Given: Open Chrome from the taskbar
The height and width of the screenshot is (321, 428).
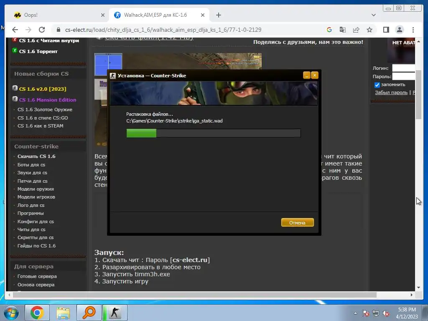Looking at the screenshot, I should [x=37, y=313].
